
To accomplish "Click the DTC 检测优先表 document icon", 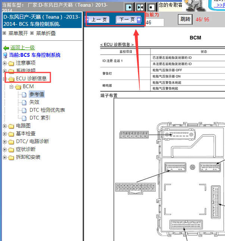I will coord(24,110).
